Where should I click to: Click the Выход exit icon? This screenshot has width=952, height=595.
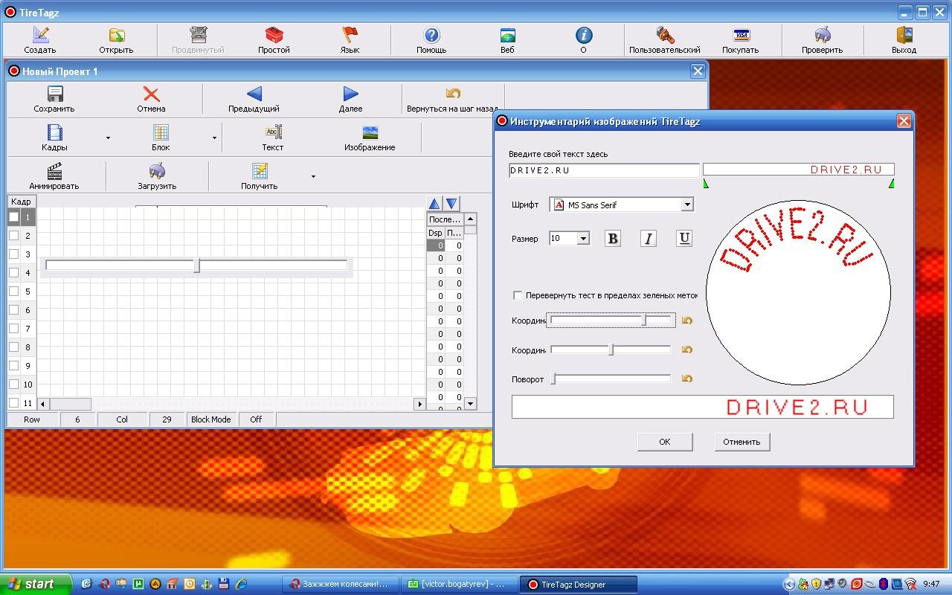tap(904, 35)
